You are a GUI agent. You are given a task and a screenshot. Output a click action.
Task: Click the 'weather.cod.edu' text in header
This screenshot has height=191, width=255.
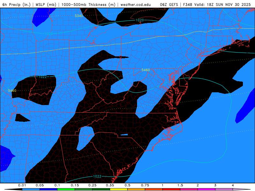pos(135,4)
